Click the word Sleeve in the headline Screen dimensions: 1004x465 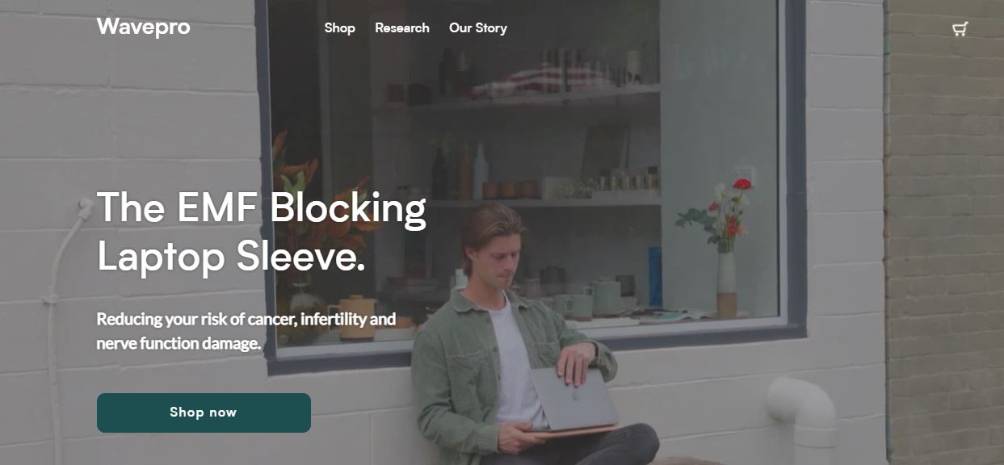(300, 256)
